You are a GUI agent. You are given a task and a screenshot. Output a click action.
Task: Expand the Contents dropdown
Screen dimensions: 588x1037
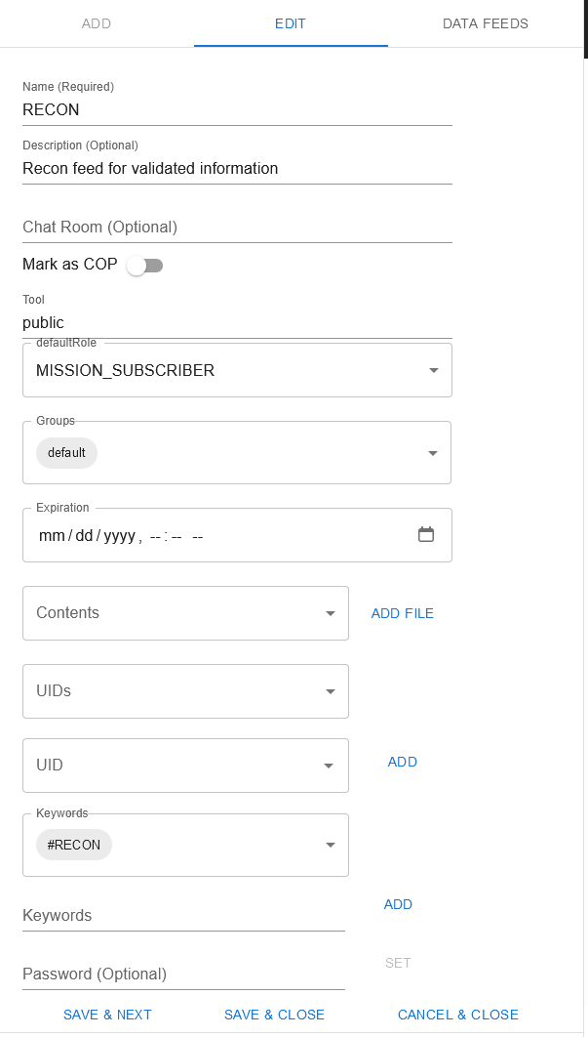click(330, 613)
